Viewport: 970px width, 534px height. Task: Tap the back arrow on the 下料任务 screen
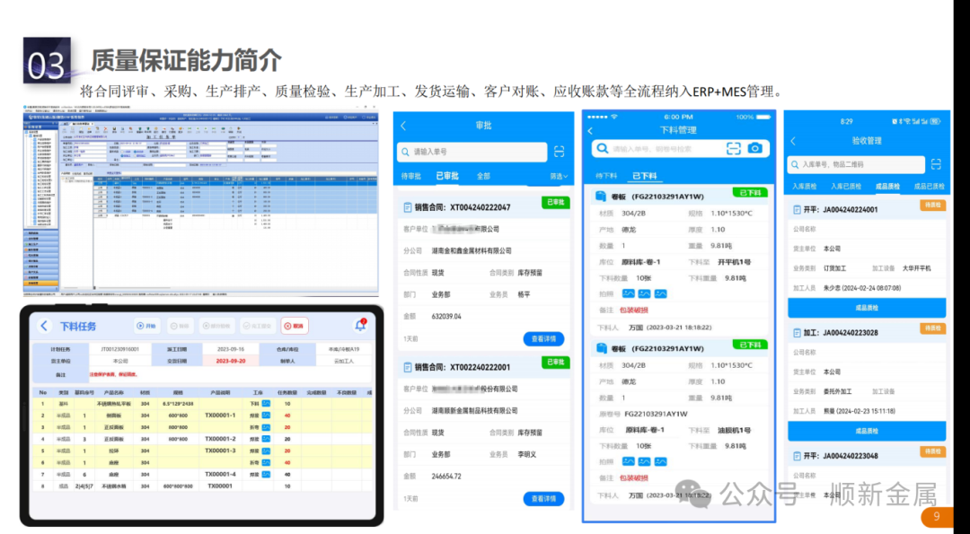43,326
